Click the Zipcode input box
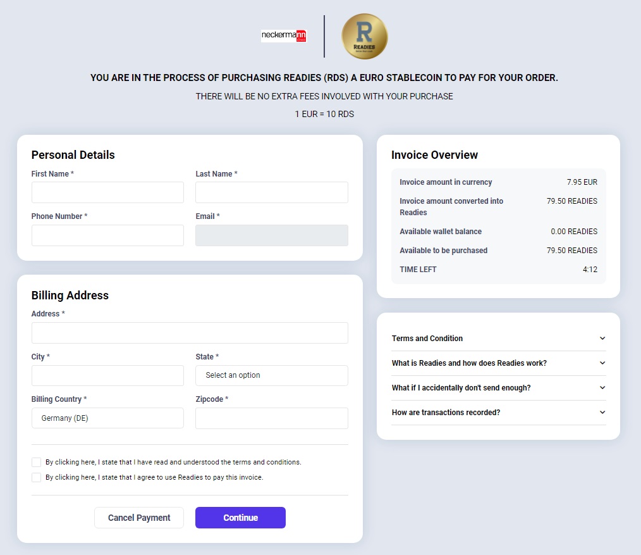The image size is (641, 555). (271, 418)
